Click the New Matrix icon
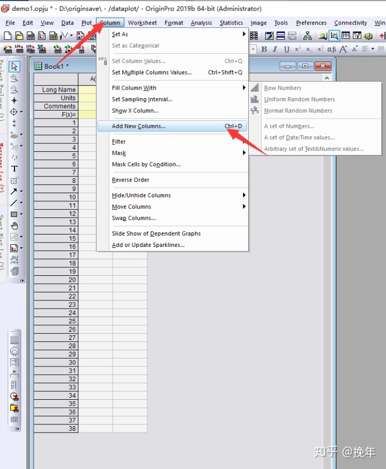The image size is (386, 469). click(53, 36)
